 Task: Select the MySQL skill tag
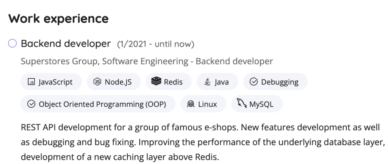[257, 104]
